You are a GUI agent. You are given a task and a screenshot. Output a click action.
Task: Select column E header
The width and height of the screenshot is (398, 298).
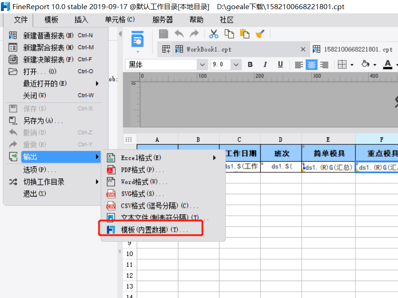pyautogui.click(x=328, y=139)
